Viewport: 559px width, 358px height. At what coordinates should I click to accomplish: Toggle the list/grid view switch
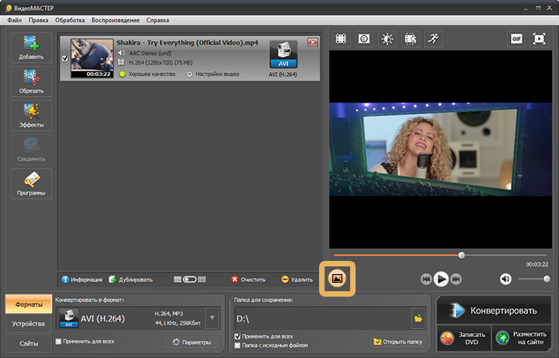point(189,280)
